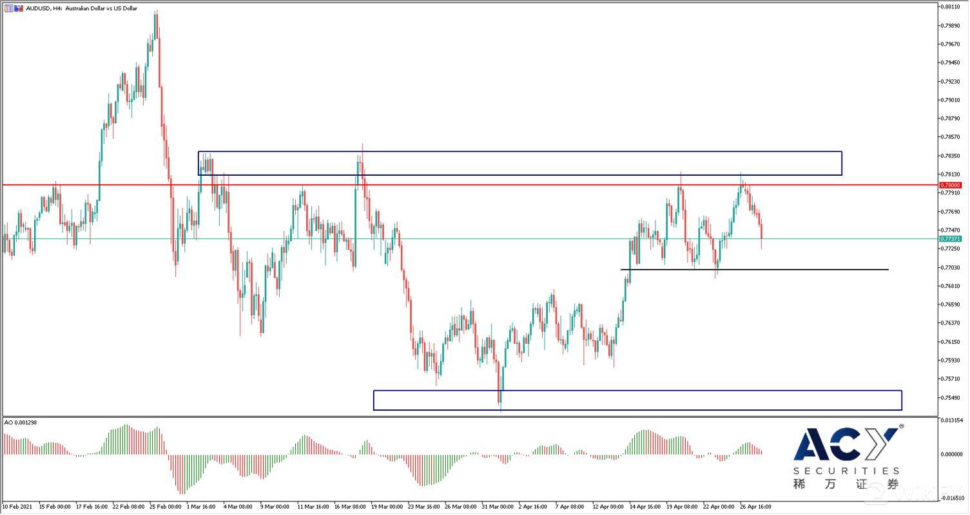This screenshot has width=970, height=515.
Task: Click the 0.75490 price on the scale
Action: 951,397
